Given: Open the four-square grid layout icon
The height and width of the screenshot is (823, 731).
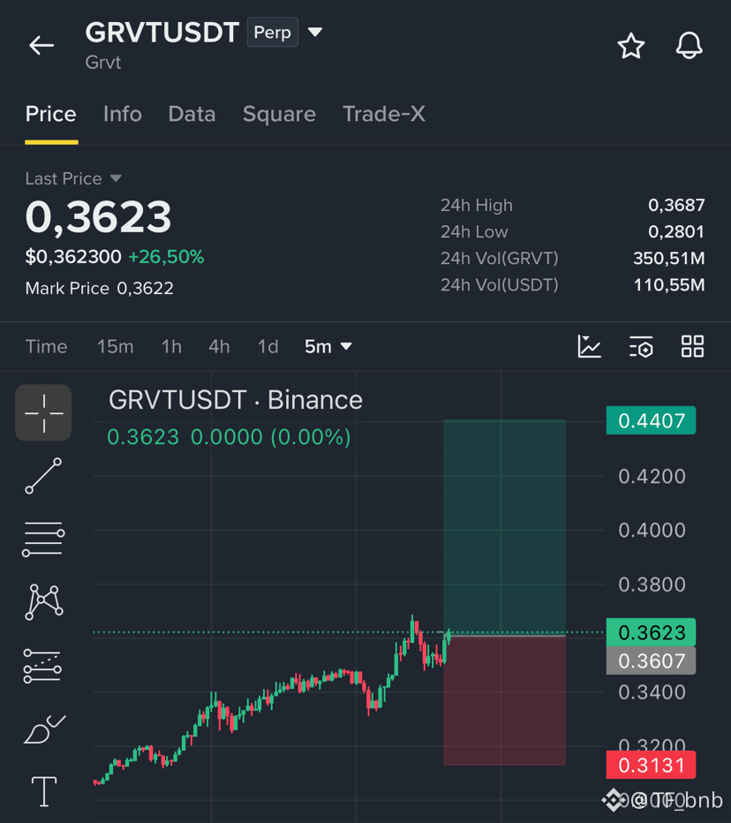Looking at the screenshot, I should (692, 346).
